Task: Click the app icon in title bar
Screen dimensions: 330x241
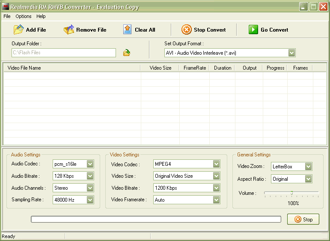Action: point(6,7)
